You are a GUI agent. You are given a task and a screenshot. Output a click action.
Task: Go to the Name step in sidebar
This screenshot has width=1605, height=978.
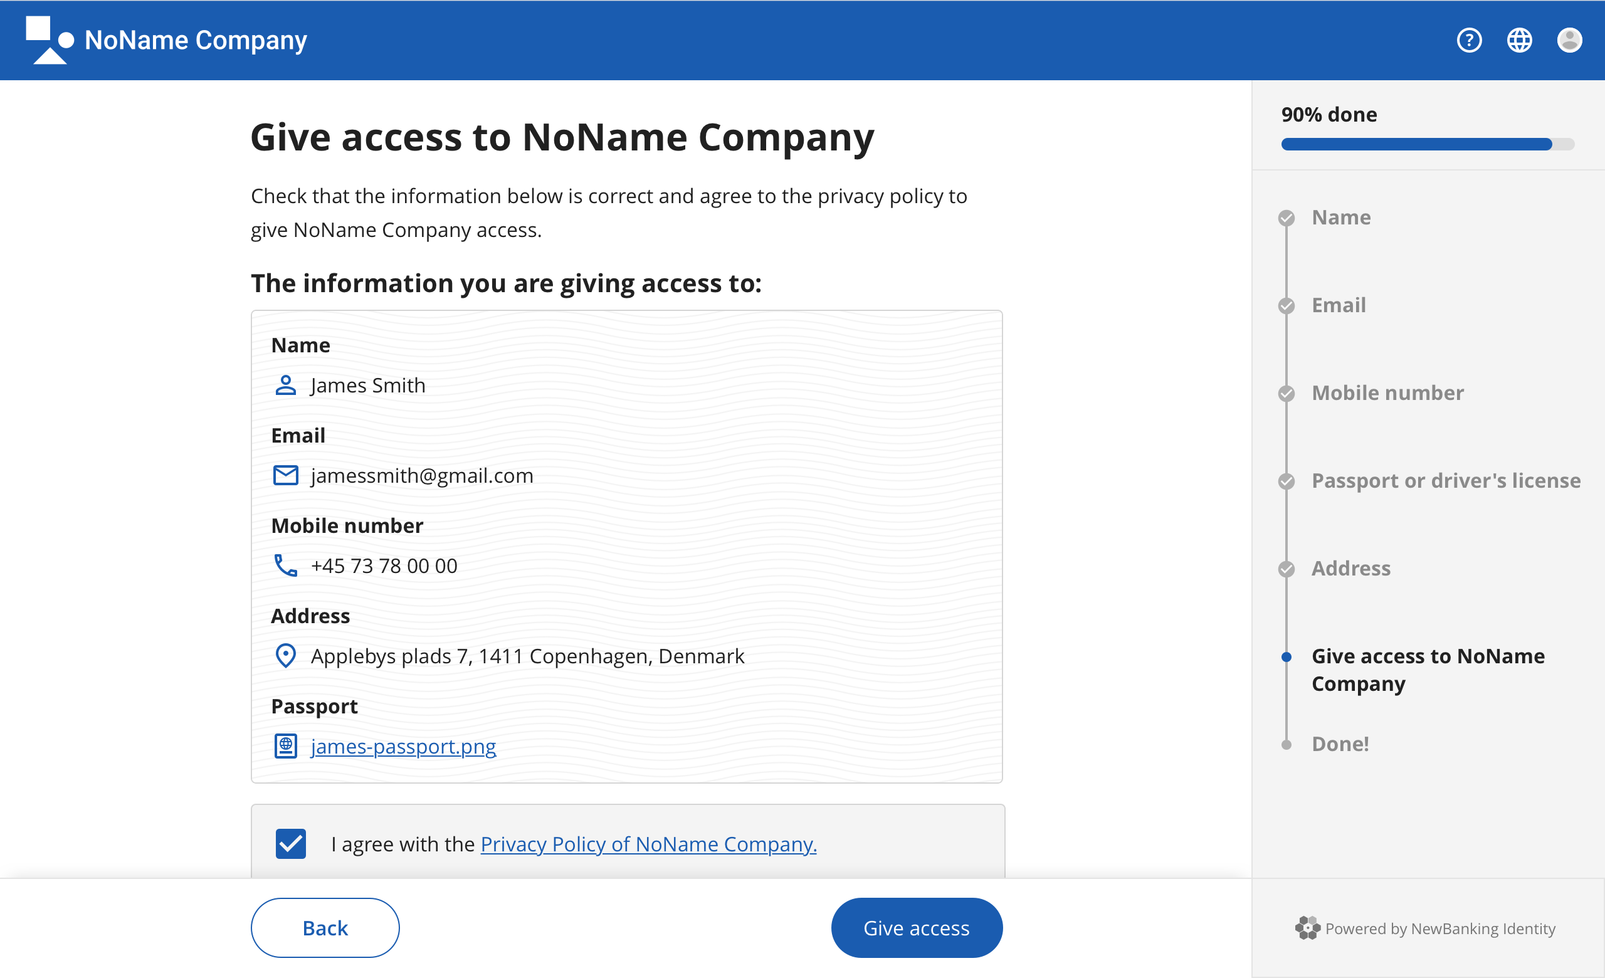point(1340,218)
